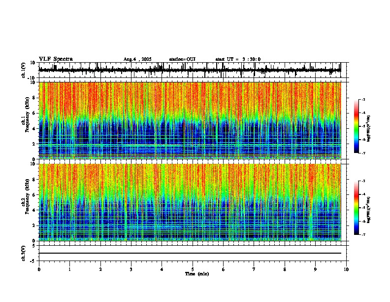The image size is (390, 302).
Task: Click the 'Time (min)' axis title
Action: pyautogui.click(x=197, y=274)
